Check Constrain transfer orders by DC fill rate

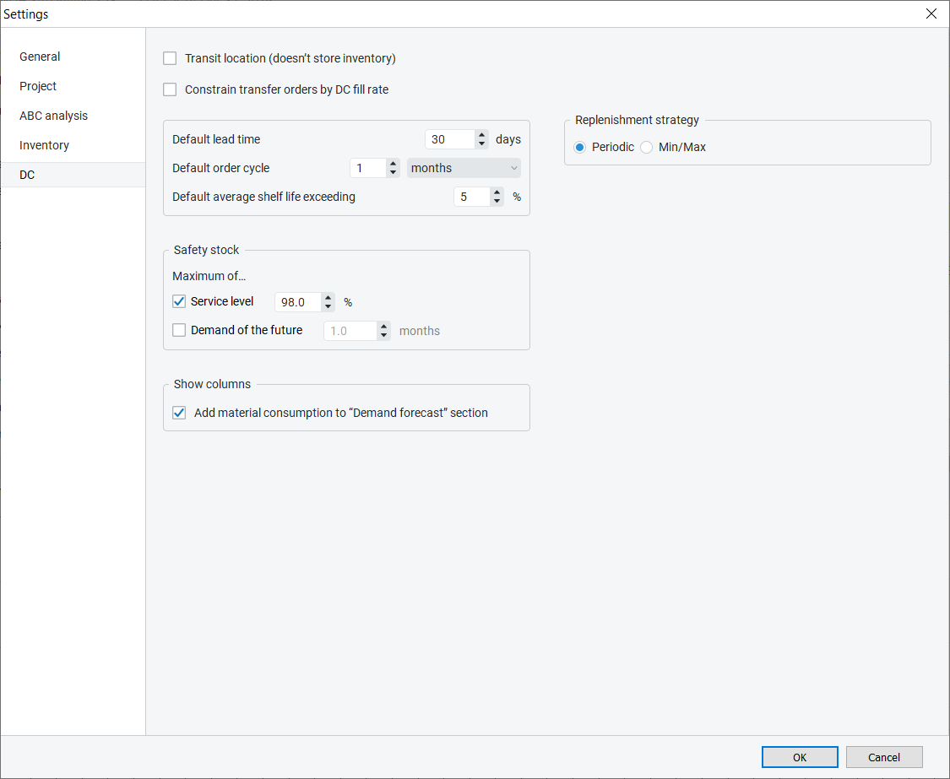click(170, 89)
